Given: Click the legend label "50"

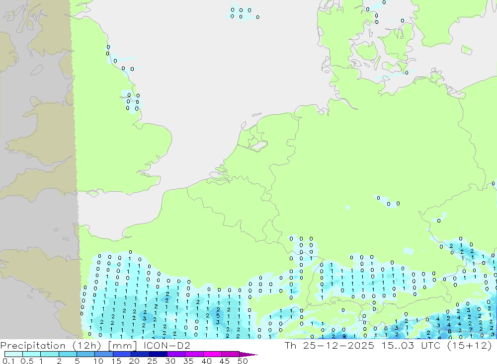Looking at the screenshot, I should point(243,361).
